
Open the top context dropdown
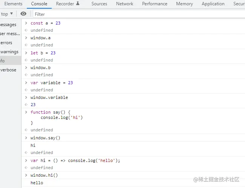[7, 14]
